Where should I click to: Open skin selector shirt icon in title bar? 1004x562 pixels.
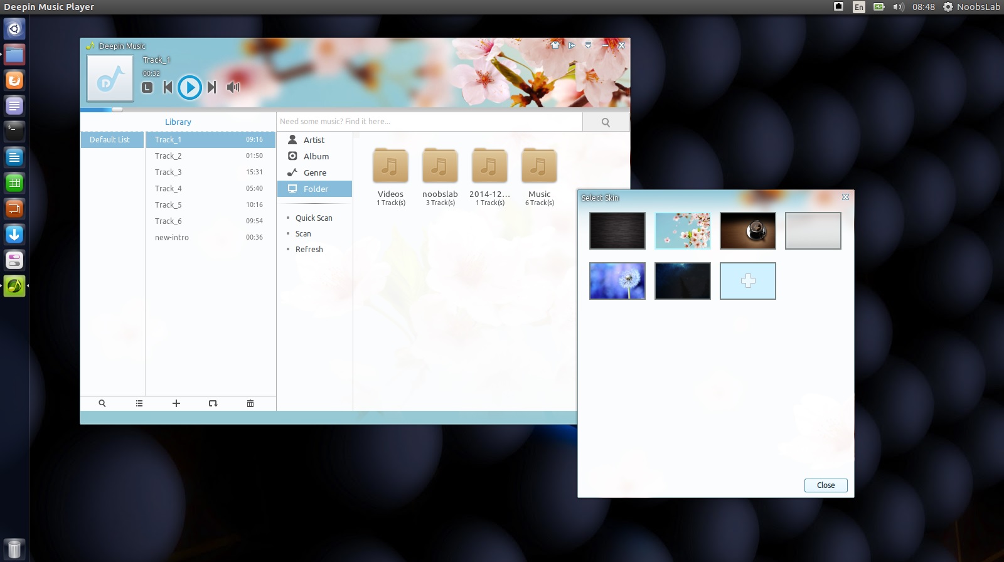(x=555, y=45)
